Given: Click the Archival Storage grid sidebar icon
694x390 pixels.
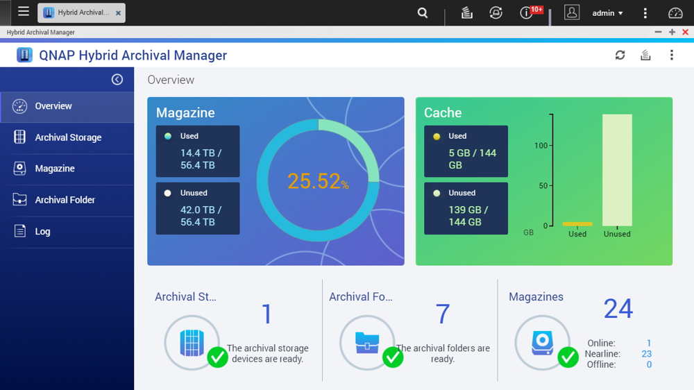Looking at the screenshot, I should (x=19, y=137).
